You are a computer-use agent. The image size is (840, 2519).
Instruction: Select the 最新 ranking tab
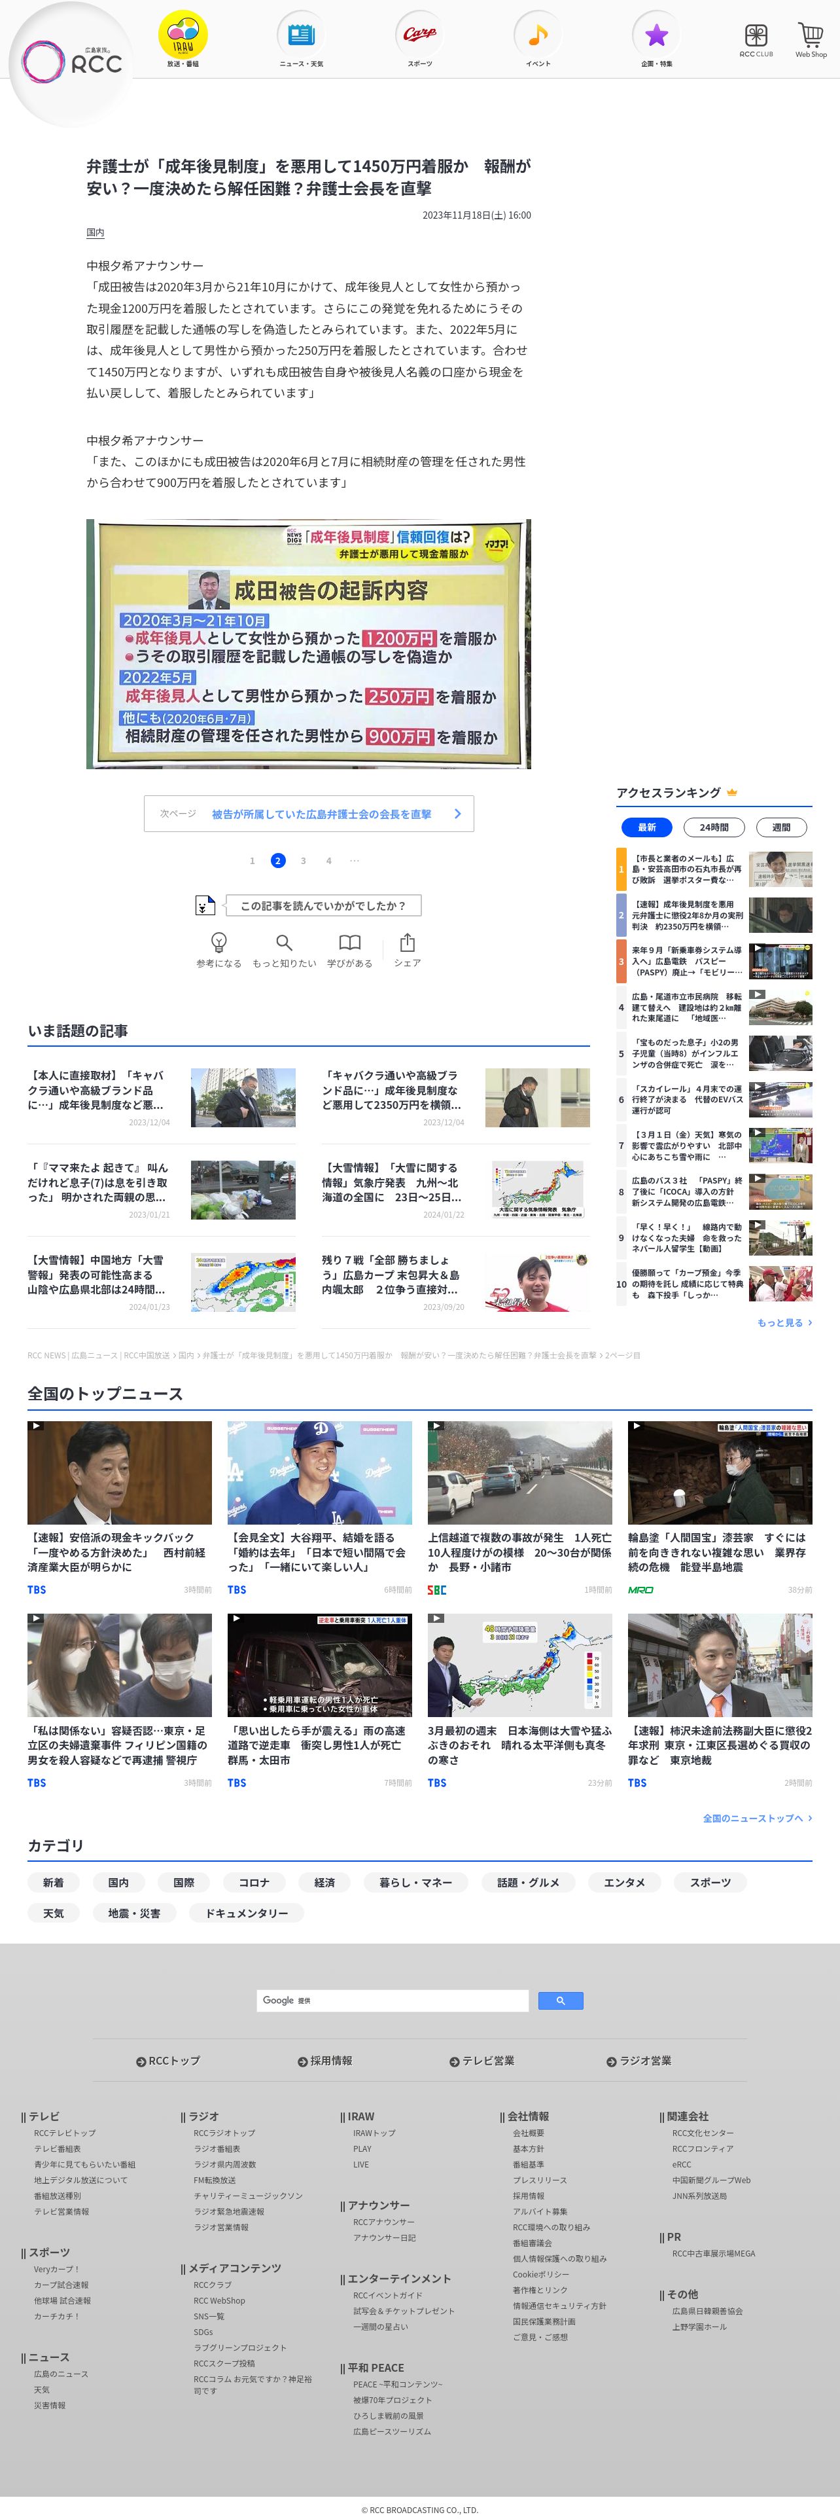[x=646, y=827]
